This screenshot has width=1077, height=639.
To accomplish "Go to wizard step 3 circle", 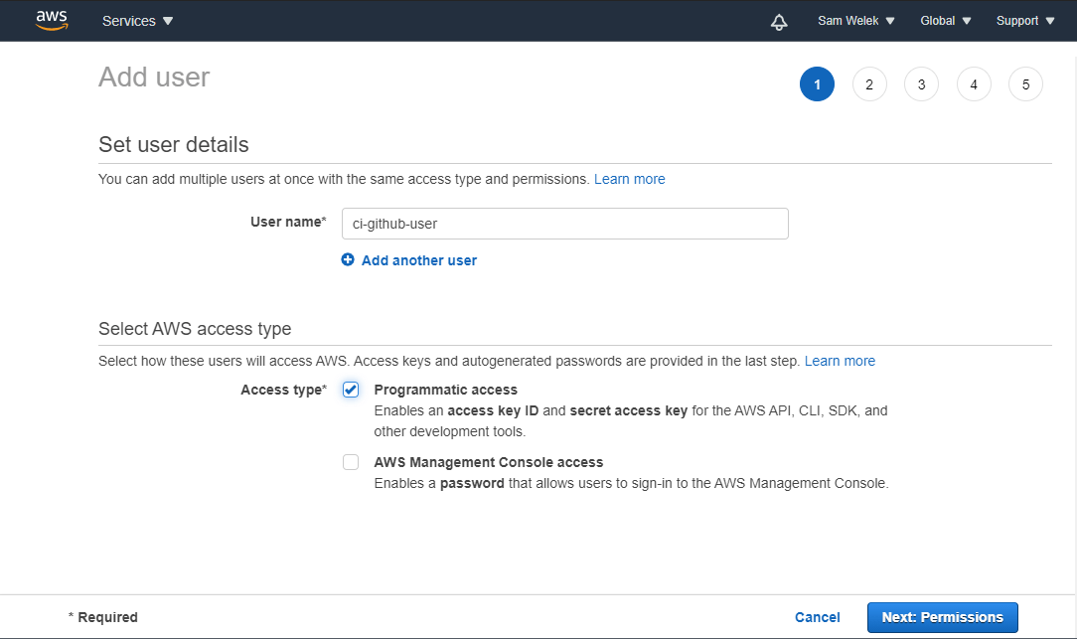I will click(922, 84).
